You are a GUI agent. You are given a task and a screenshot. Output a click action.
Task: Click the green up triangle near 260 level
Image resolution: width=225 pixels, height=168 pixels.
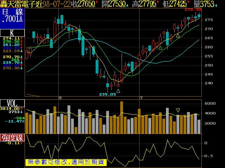(x=160, y=48)
